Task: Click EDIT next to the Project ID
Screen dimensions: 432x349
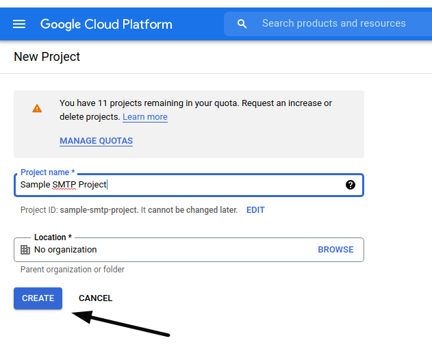Action: (x=255, y=210)
